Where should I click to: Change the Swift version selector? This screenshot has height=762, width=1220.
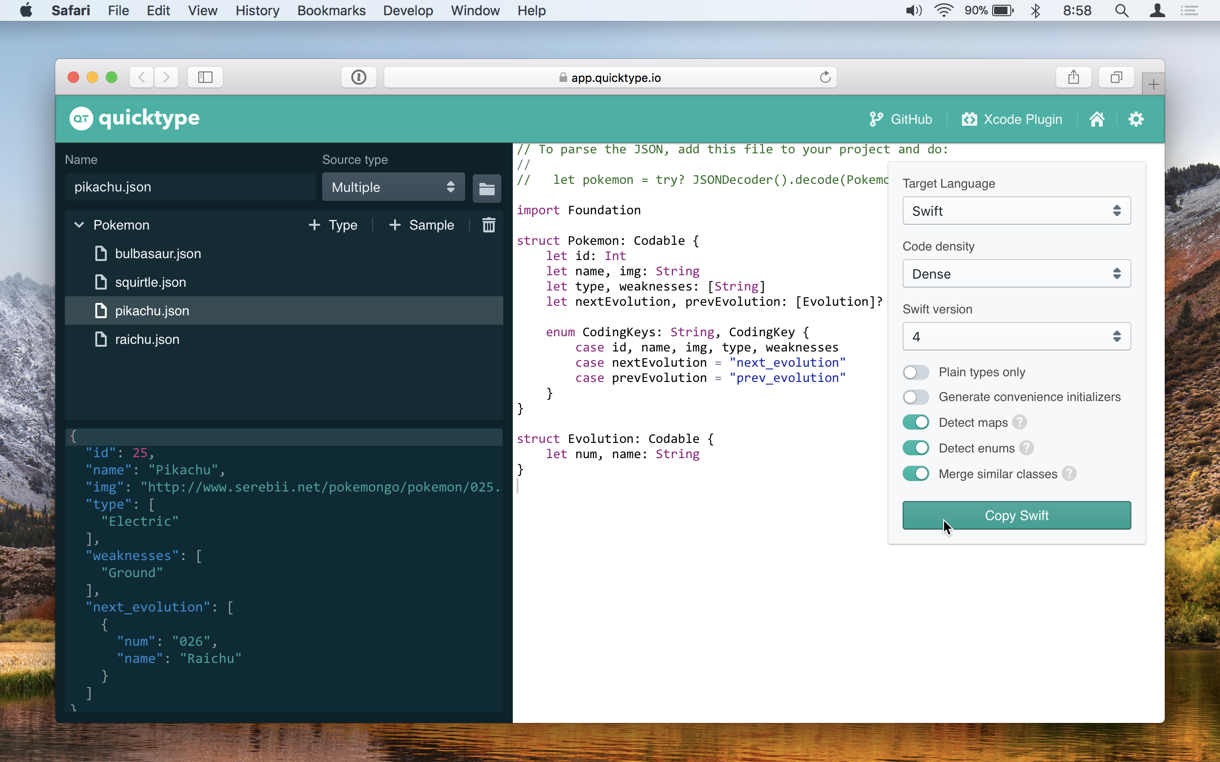(1016, 336)
